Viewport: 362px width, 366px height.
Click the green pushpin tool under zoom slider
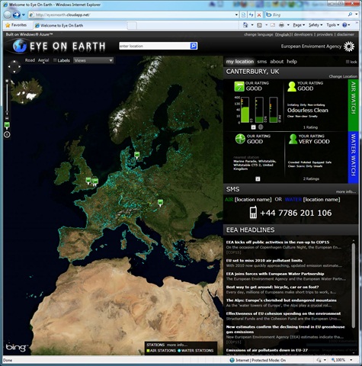pyautogui.click(x=7, y=125)
